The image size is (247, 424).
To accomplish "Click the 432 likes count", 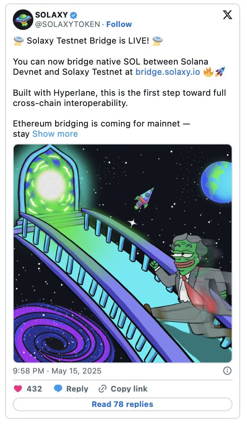I will point(34,389).
